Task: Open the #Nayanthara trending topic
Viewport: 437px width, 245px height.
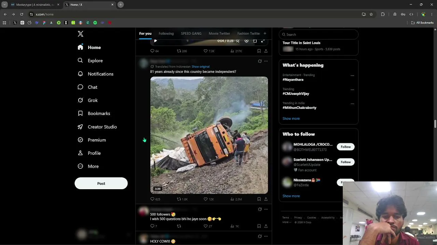Action: pyautogui.click(x=293, y=80)
